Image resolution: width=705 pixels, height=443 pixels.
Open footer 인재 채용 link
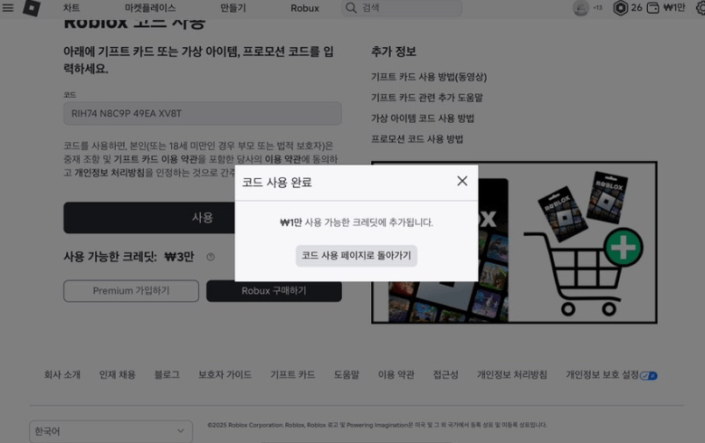tap(118, 374)
